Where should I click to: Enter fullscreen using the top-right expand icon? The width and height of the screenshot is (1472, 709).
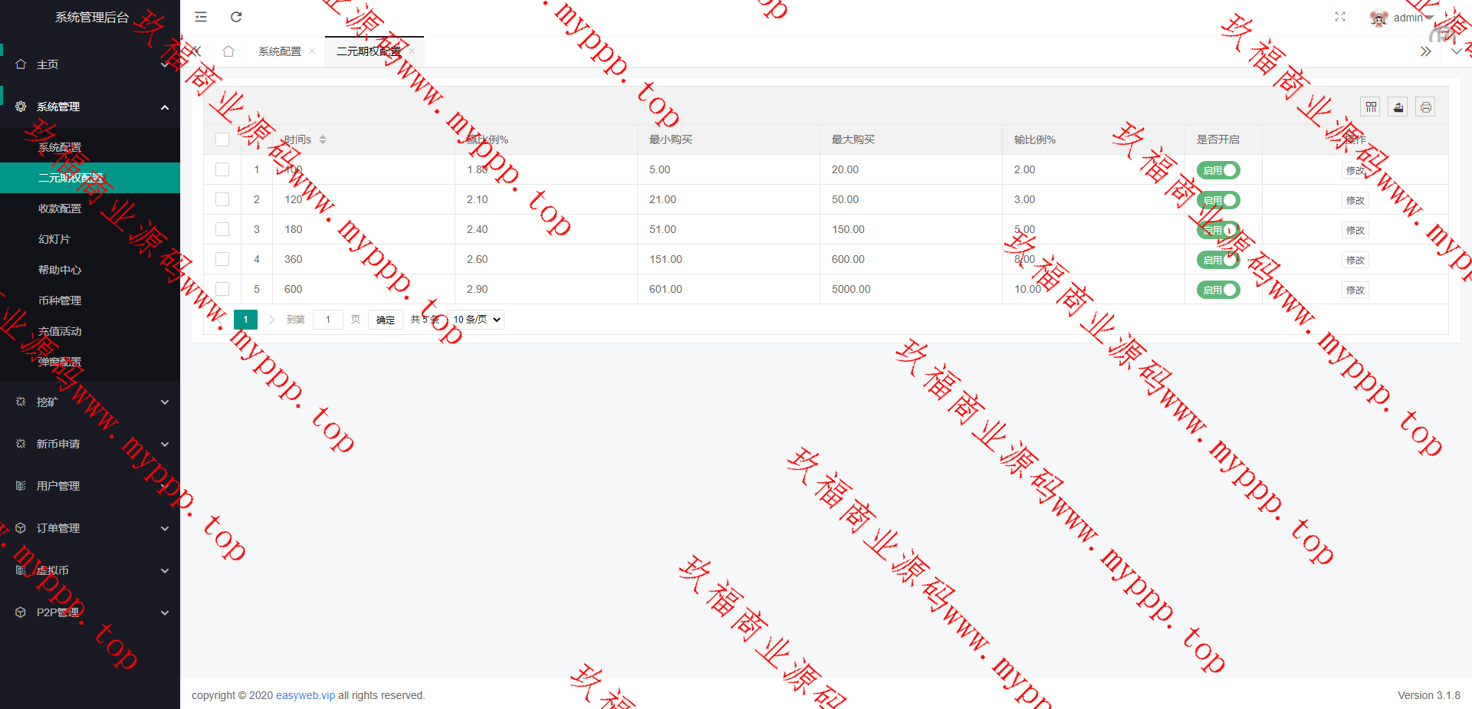[1340, 17]
